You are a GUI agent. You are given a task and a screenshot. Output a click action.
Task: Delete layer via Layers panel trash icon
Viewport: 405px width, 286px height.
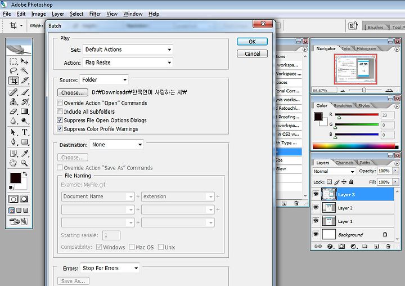pyautogui.click(x=388, y=246)
